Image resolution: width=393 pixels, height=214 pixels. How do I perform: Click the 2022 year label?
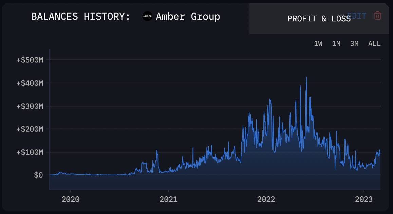pyautogui.click(x=266, y=199)
